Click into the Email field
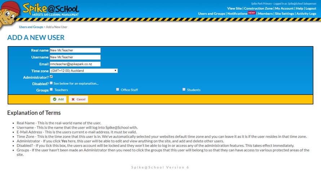Image resolution: width=321 pixels, height=174 pixels. pos(75,64)
